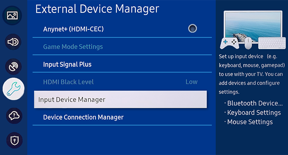The height and width of the screenshot is (155, 288).
Task: Open Game Mode Settings
Action: pyautogui.click(x=122, y=46)
